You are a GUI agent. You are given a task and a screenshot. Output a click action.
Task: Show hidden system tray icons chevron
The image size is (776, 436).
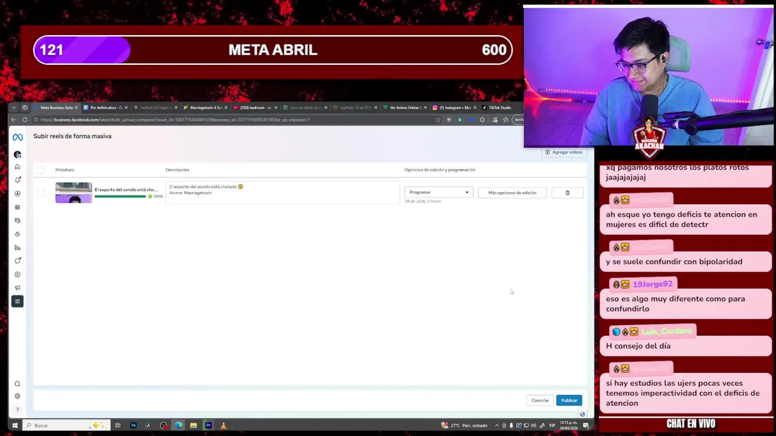[x=497, y=425]
